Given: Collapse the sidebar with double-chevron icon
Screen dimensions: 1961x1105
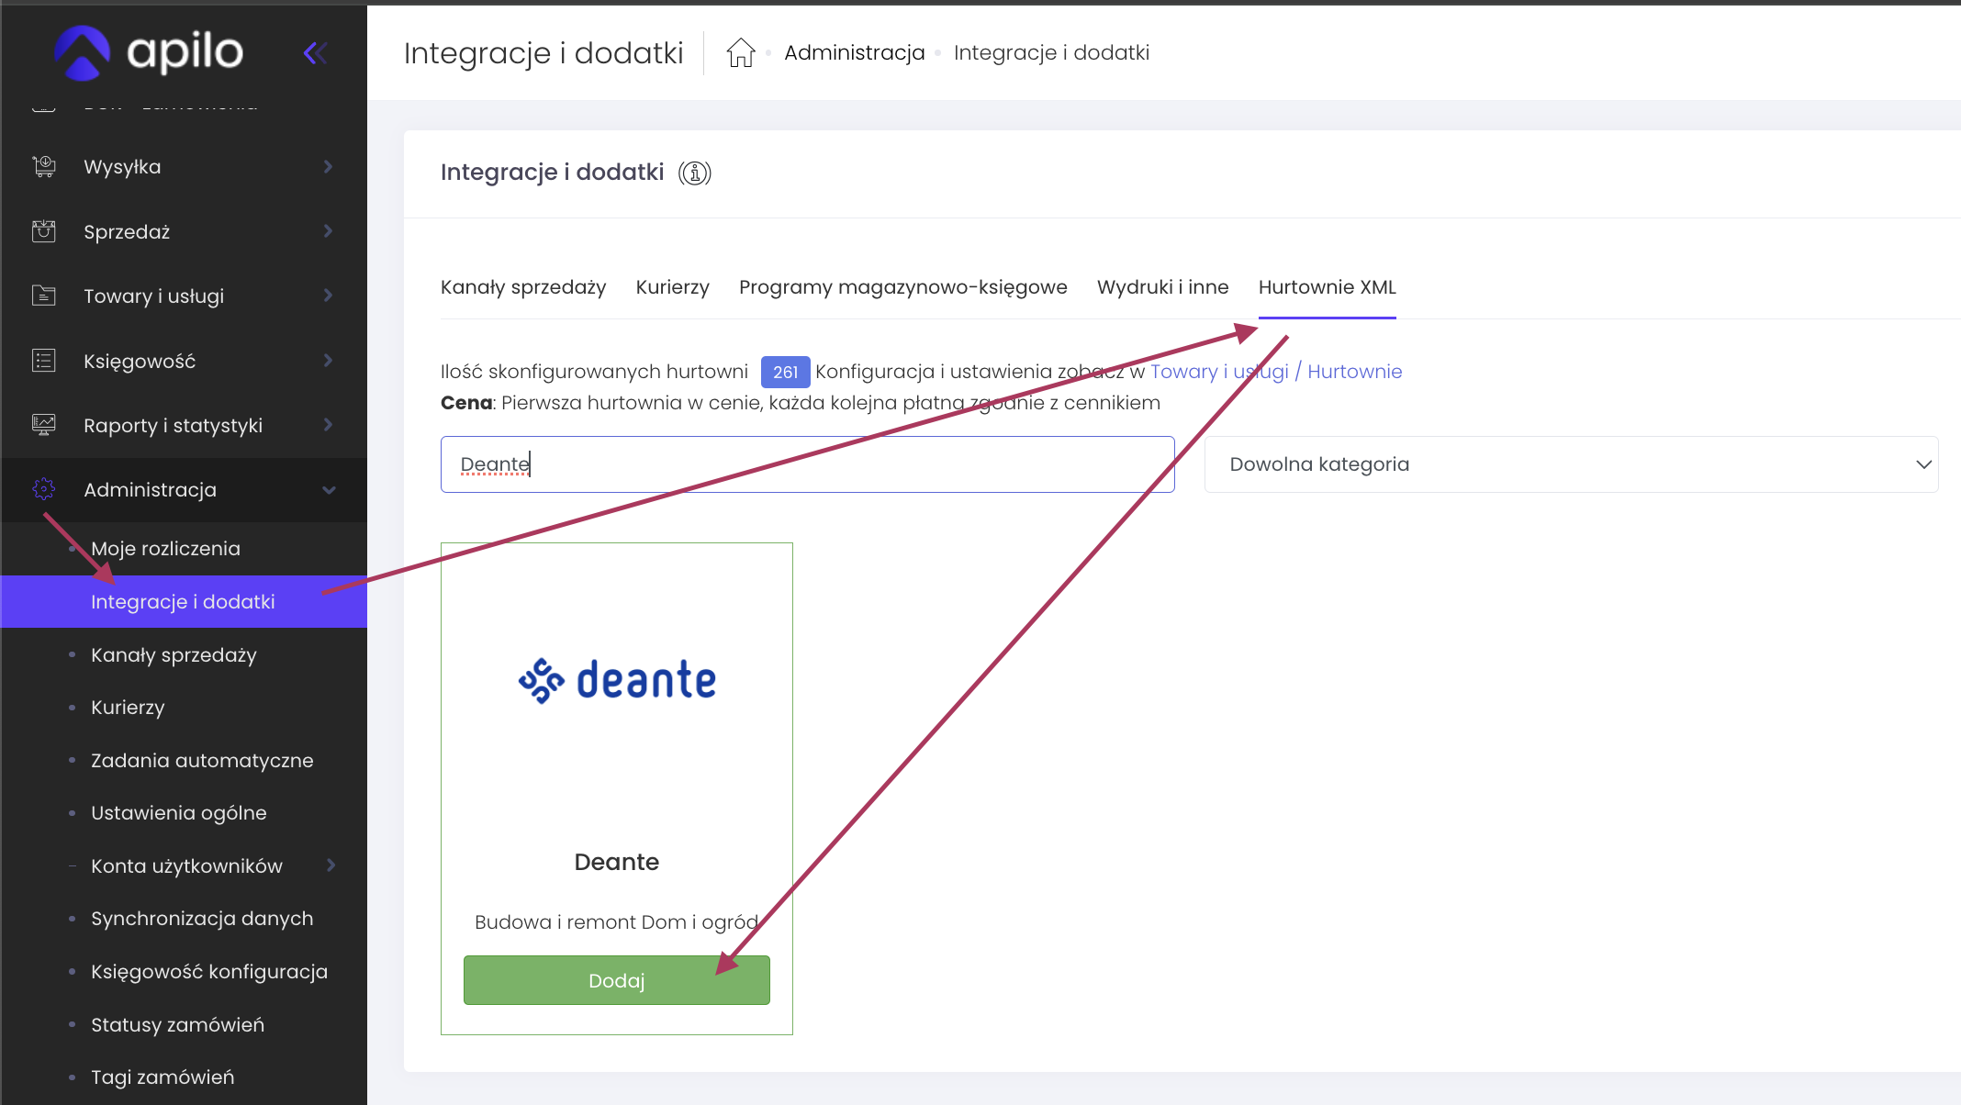Looking at the screenshot, I should 315,53.
